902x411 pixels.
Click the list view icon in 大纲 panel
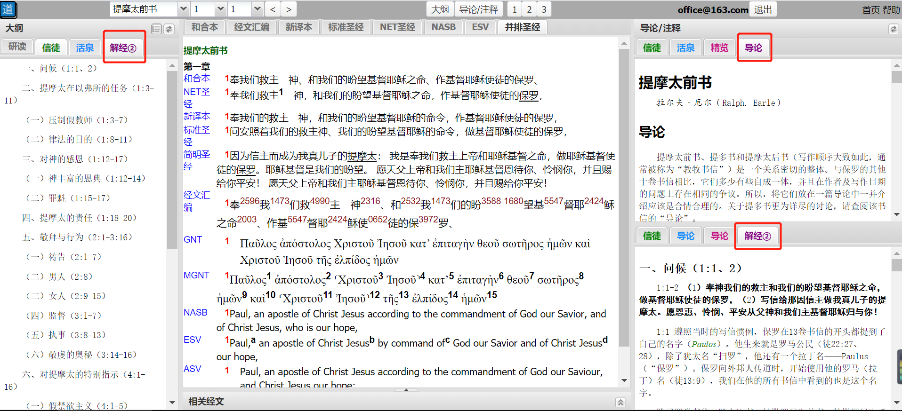click(156, 29)
